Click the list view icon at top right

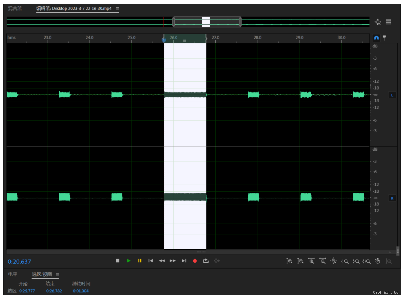pyautogui.click(x=388, y=22)
